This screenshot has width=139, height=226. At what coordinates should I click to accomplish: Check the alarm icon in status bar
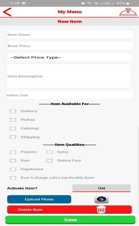tap(83, 3)
